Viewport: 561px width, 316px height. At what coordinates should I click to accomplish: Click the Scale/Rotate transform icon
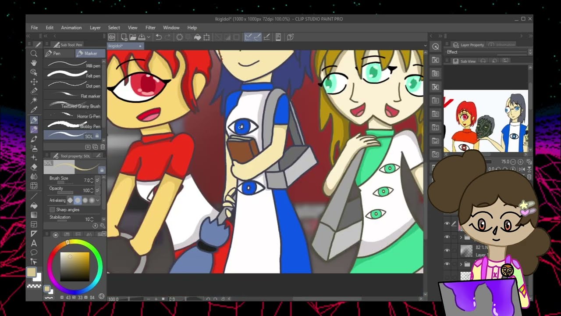[206, 37]
